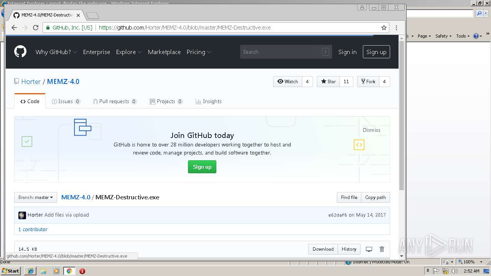Image resolution: width=491 pixels, height=276 pixels.
Task: Switch to the Pull requests tab
Action: pyautogui.click(x=115, y=101)
